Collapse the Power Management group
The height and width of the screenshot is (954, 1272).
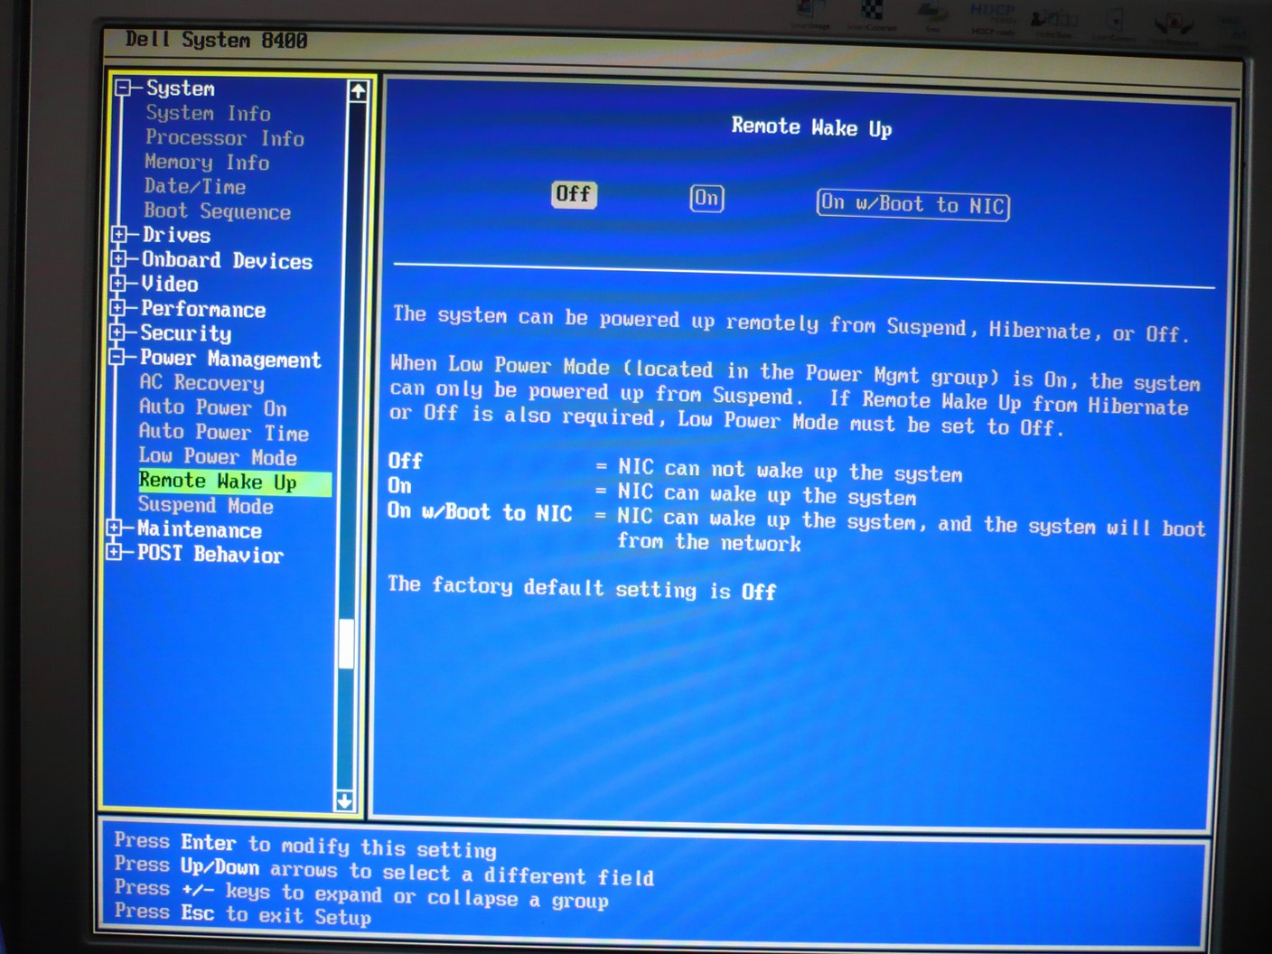click(x=117, y=358)
